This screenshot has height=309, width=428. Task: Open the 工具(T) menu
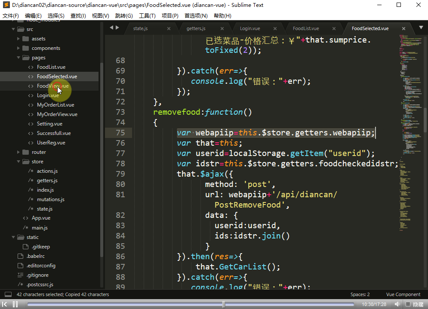point(147,16)
